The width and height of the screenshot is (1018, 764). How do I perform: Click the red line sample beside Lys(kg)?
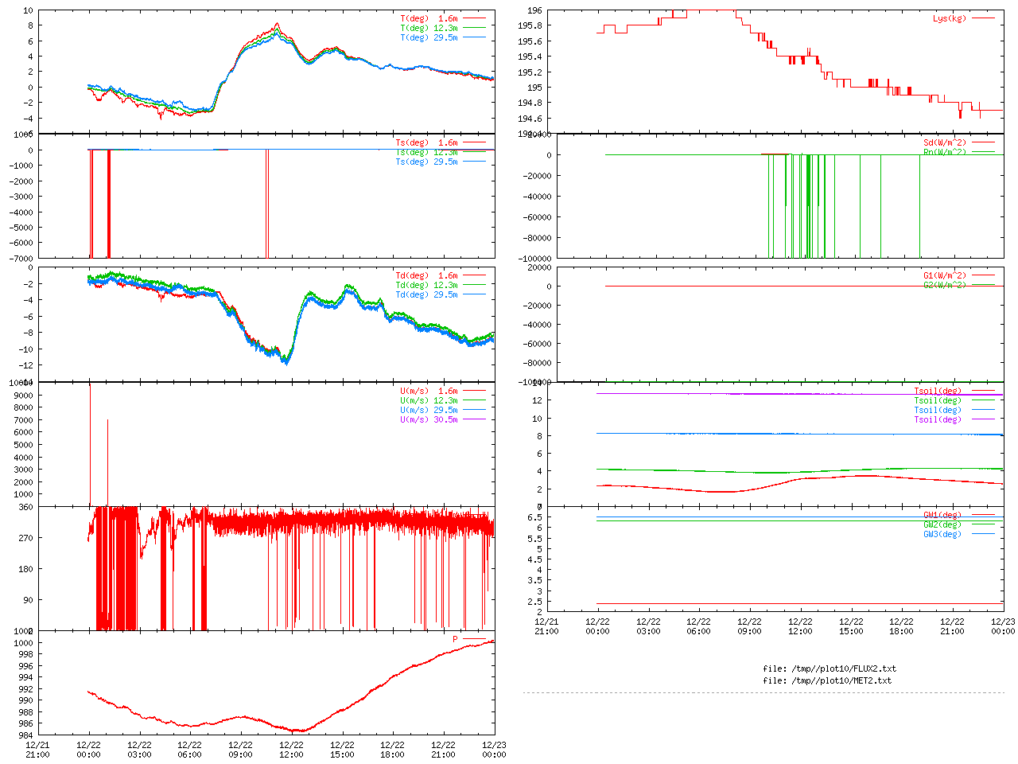pyautogui.click(x=982, y=18)
